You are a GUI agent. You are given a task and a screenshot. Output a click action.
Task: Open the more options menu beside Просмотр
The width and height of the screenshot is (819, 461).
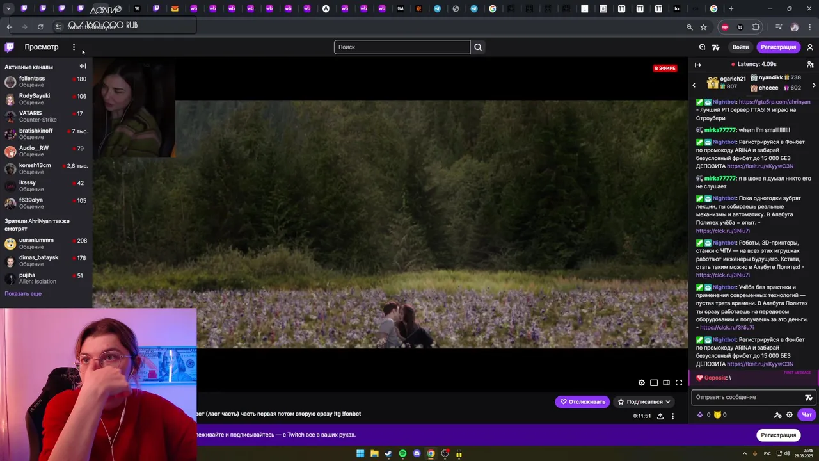pyautogui.click(x=74, y=47)
